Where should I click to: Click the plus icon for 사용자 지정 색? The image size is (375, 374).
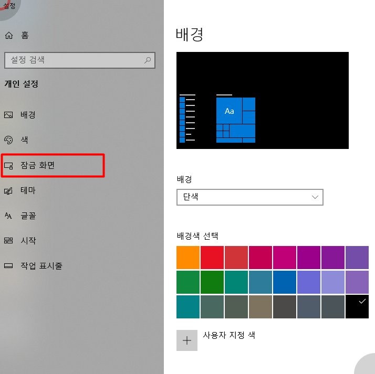[x=187, y=340]
